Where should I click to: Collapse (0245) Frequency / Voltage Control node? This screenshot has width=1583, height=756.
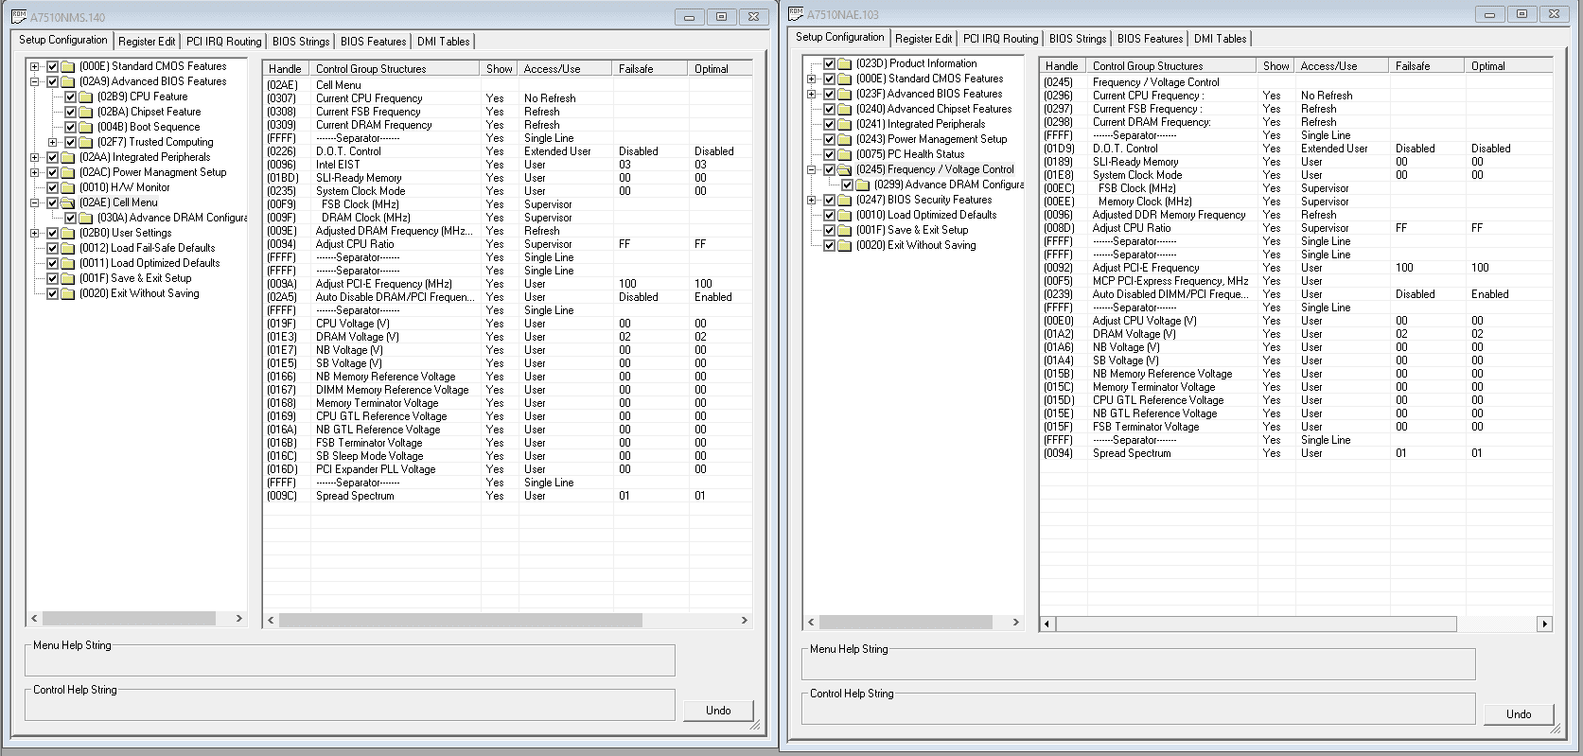coord(812,169)
